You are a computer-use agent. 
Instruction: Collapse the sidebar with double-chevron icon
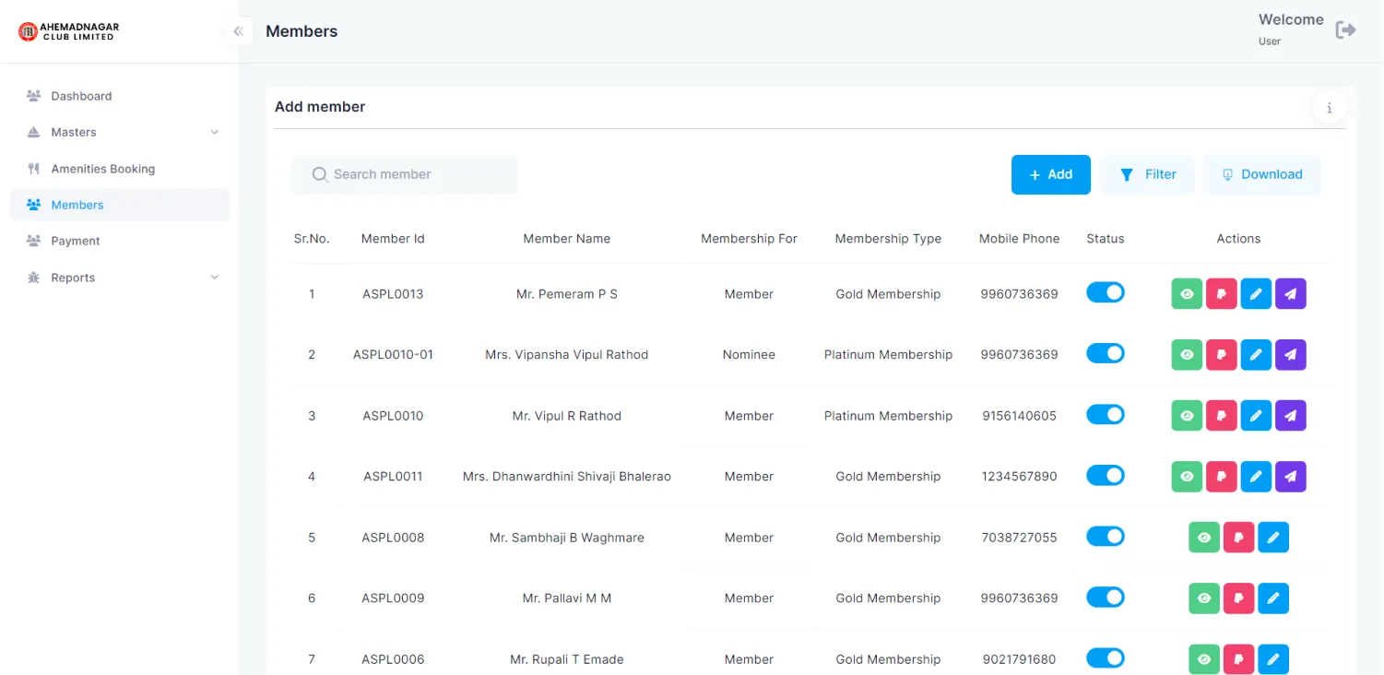click(238, 31)
